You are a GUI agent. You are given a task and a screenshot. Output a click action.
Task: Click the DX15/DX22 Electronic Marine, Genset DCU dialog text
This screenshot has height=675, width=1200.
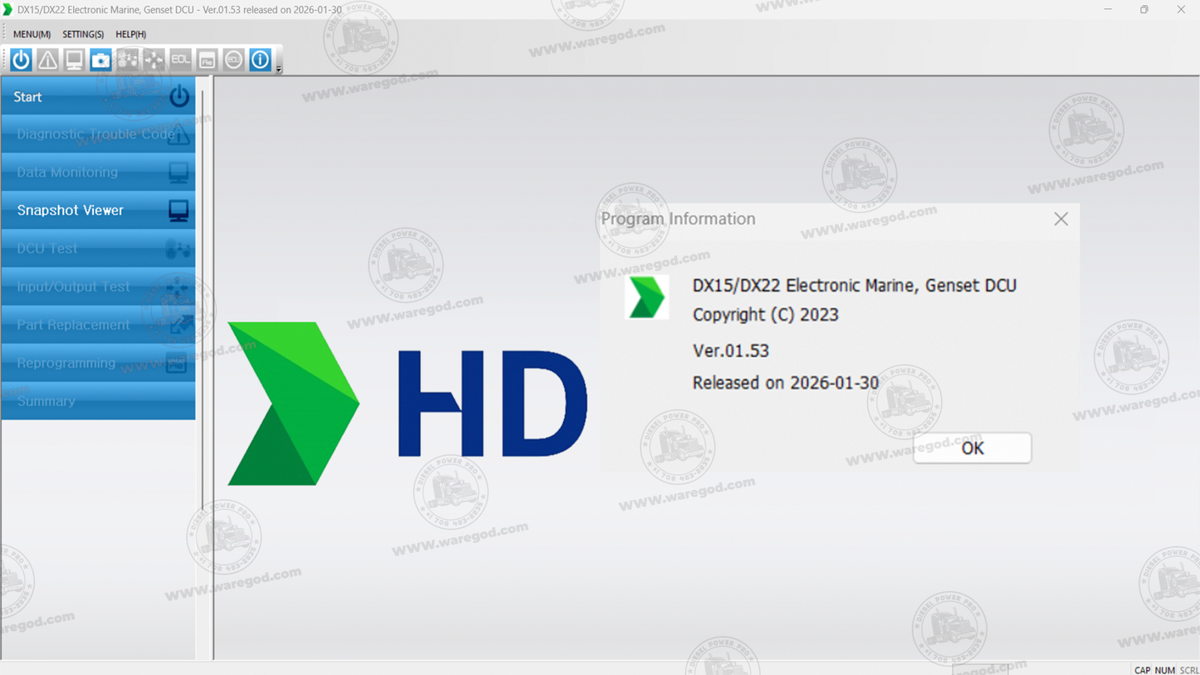click(855, 286)
